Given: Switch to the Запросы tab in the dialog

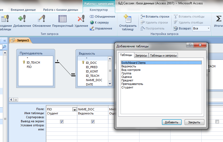Looking at the screenshot, I should (x=141, y=55).
